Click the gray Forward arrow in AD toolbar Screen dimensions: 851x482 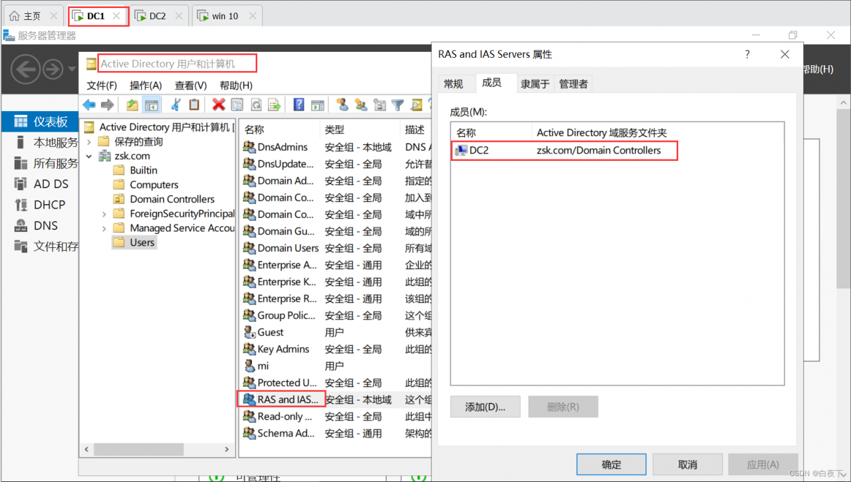coord(107,104)
